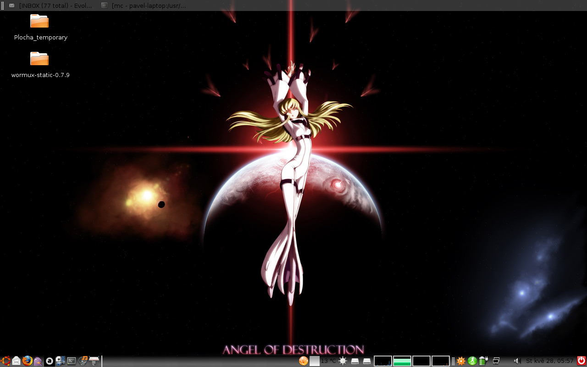Open the green memory usage monitor graph
Screen dimensions: 587x367
402,361
